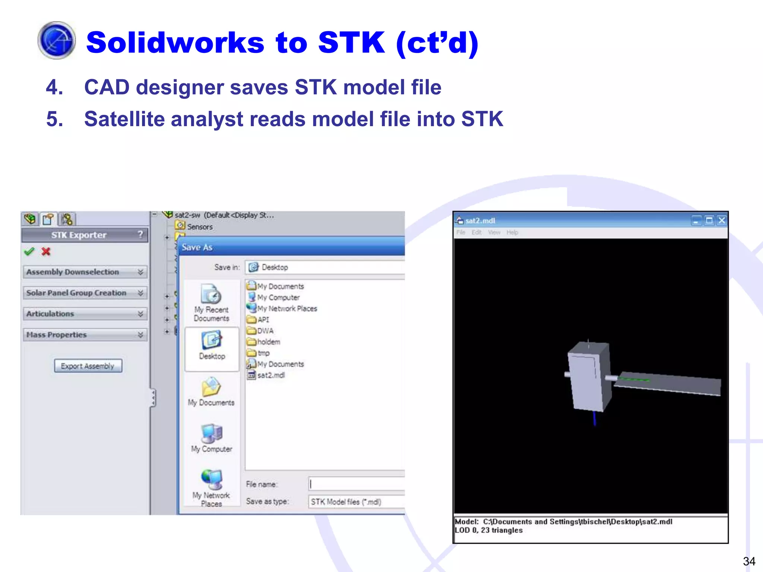763x572 pixels.
Task: Expand the Assembly Downselection section
Action: click(85, 272)
